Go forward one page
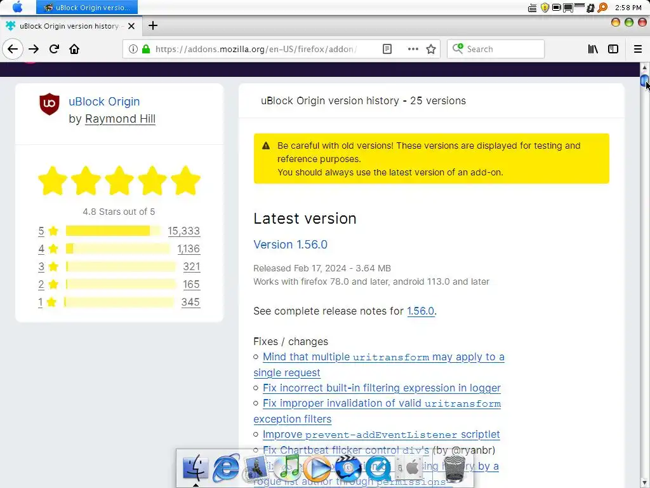Image resolution: width=650 pixels, height=488 pixels. point(34,49)
